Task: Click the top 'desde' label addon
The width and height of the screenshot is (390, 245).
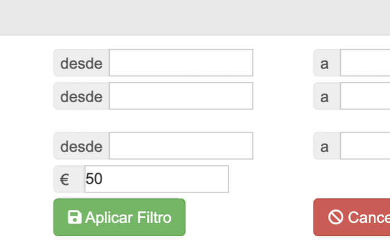Action: pyautogui.click(x=81, y=63)
